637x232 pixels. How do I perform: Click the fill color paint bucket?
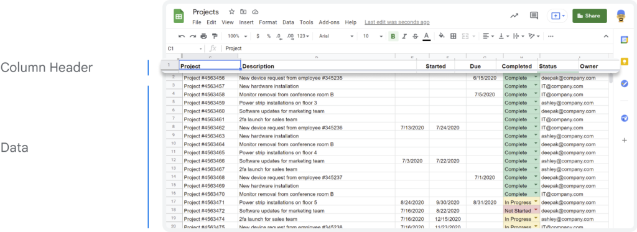coord(442,36)
